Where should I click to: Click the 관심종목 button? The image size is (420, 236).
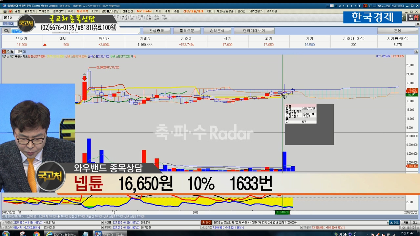pyautogui.click(x=157, y=31)
